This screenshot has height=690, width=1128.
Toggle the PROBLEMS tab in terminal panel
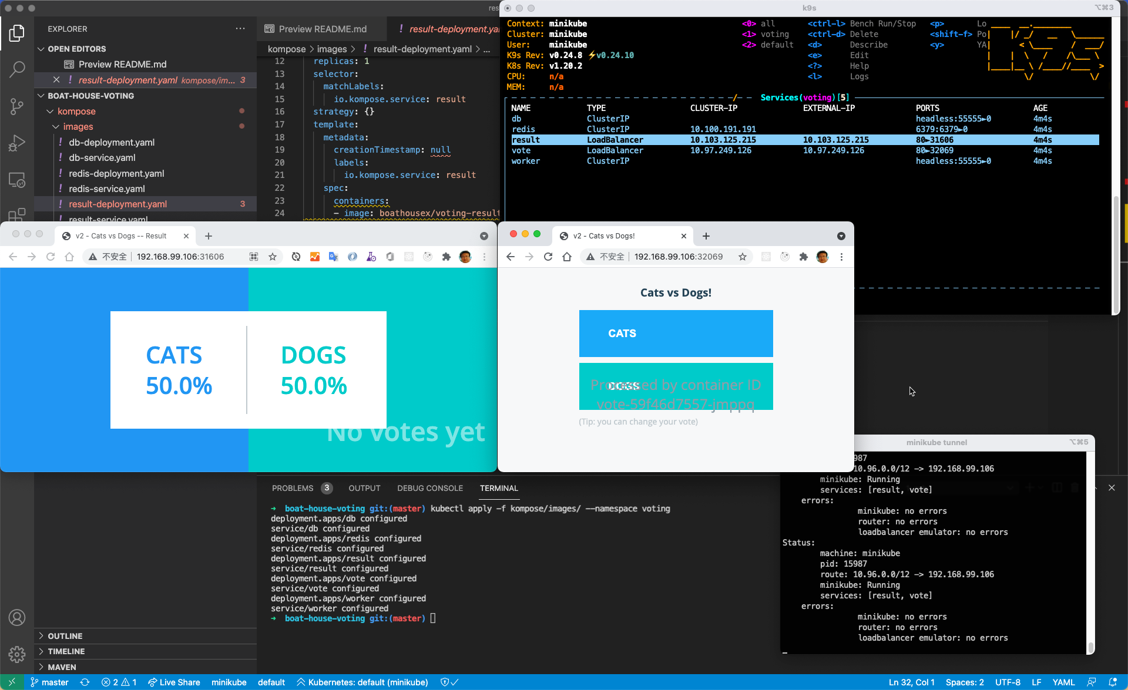click(x=293, y=488)
